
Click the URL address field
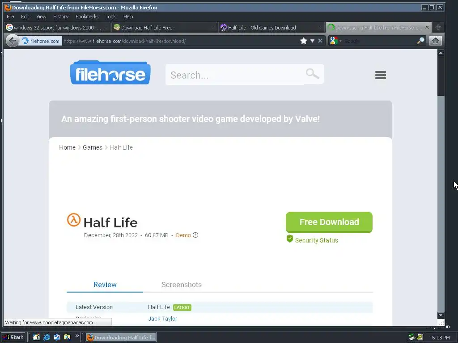tap(181, 41)
